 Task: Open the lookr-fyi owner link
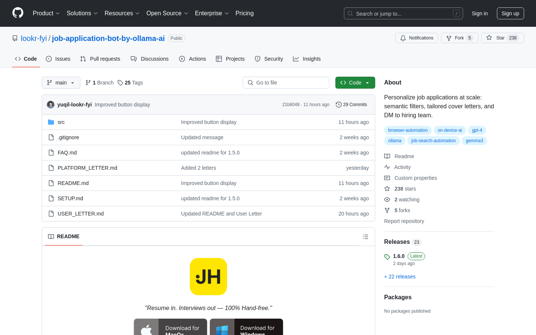(34, 38)
